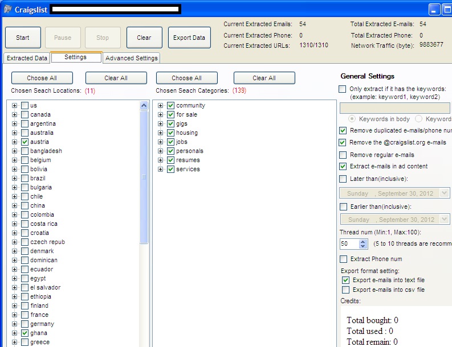
Task: Minimize the Craigslist window
Action: 434,10
